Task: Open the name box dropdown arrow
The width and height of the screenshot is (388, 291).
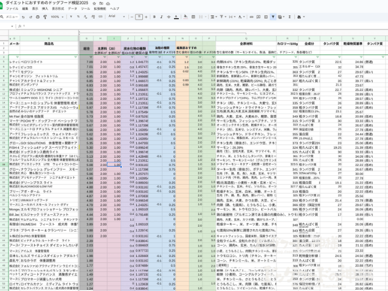Action: tap(12, 26)
